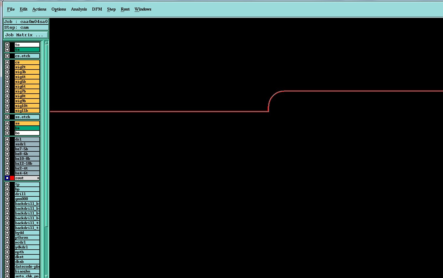Toggle display checkbox for sig3b layer
The height and width of the screenshot is (278, 443).
(7, 72)
